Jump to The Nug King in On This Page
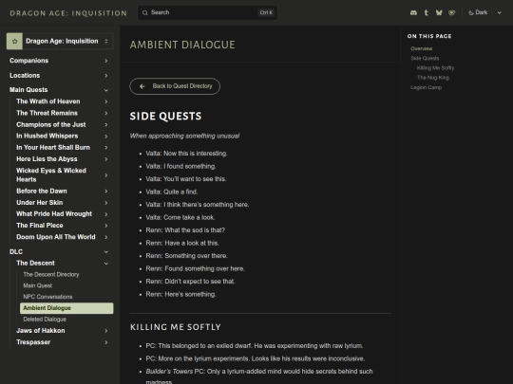Screen dimensions: 513x384 pyautogui.click(x=433, y=78)
